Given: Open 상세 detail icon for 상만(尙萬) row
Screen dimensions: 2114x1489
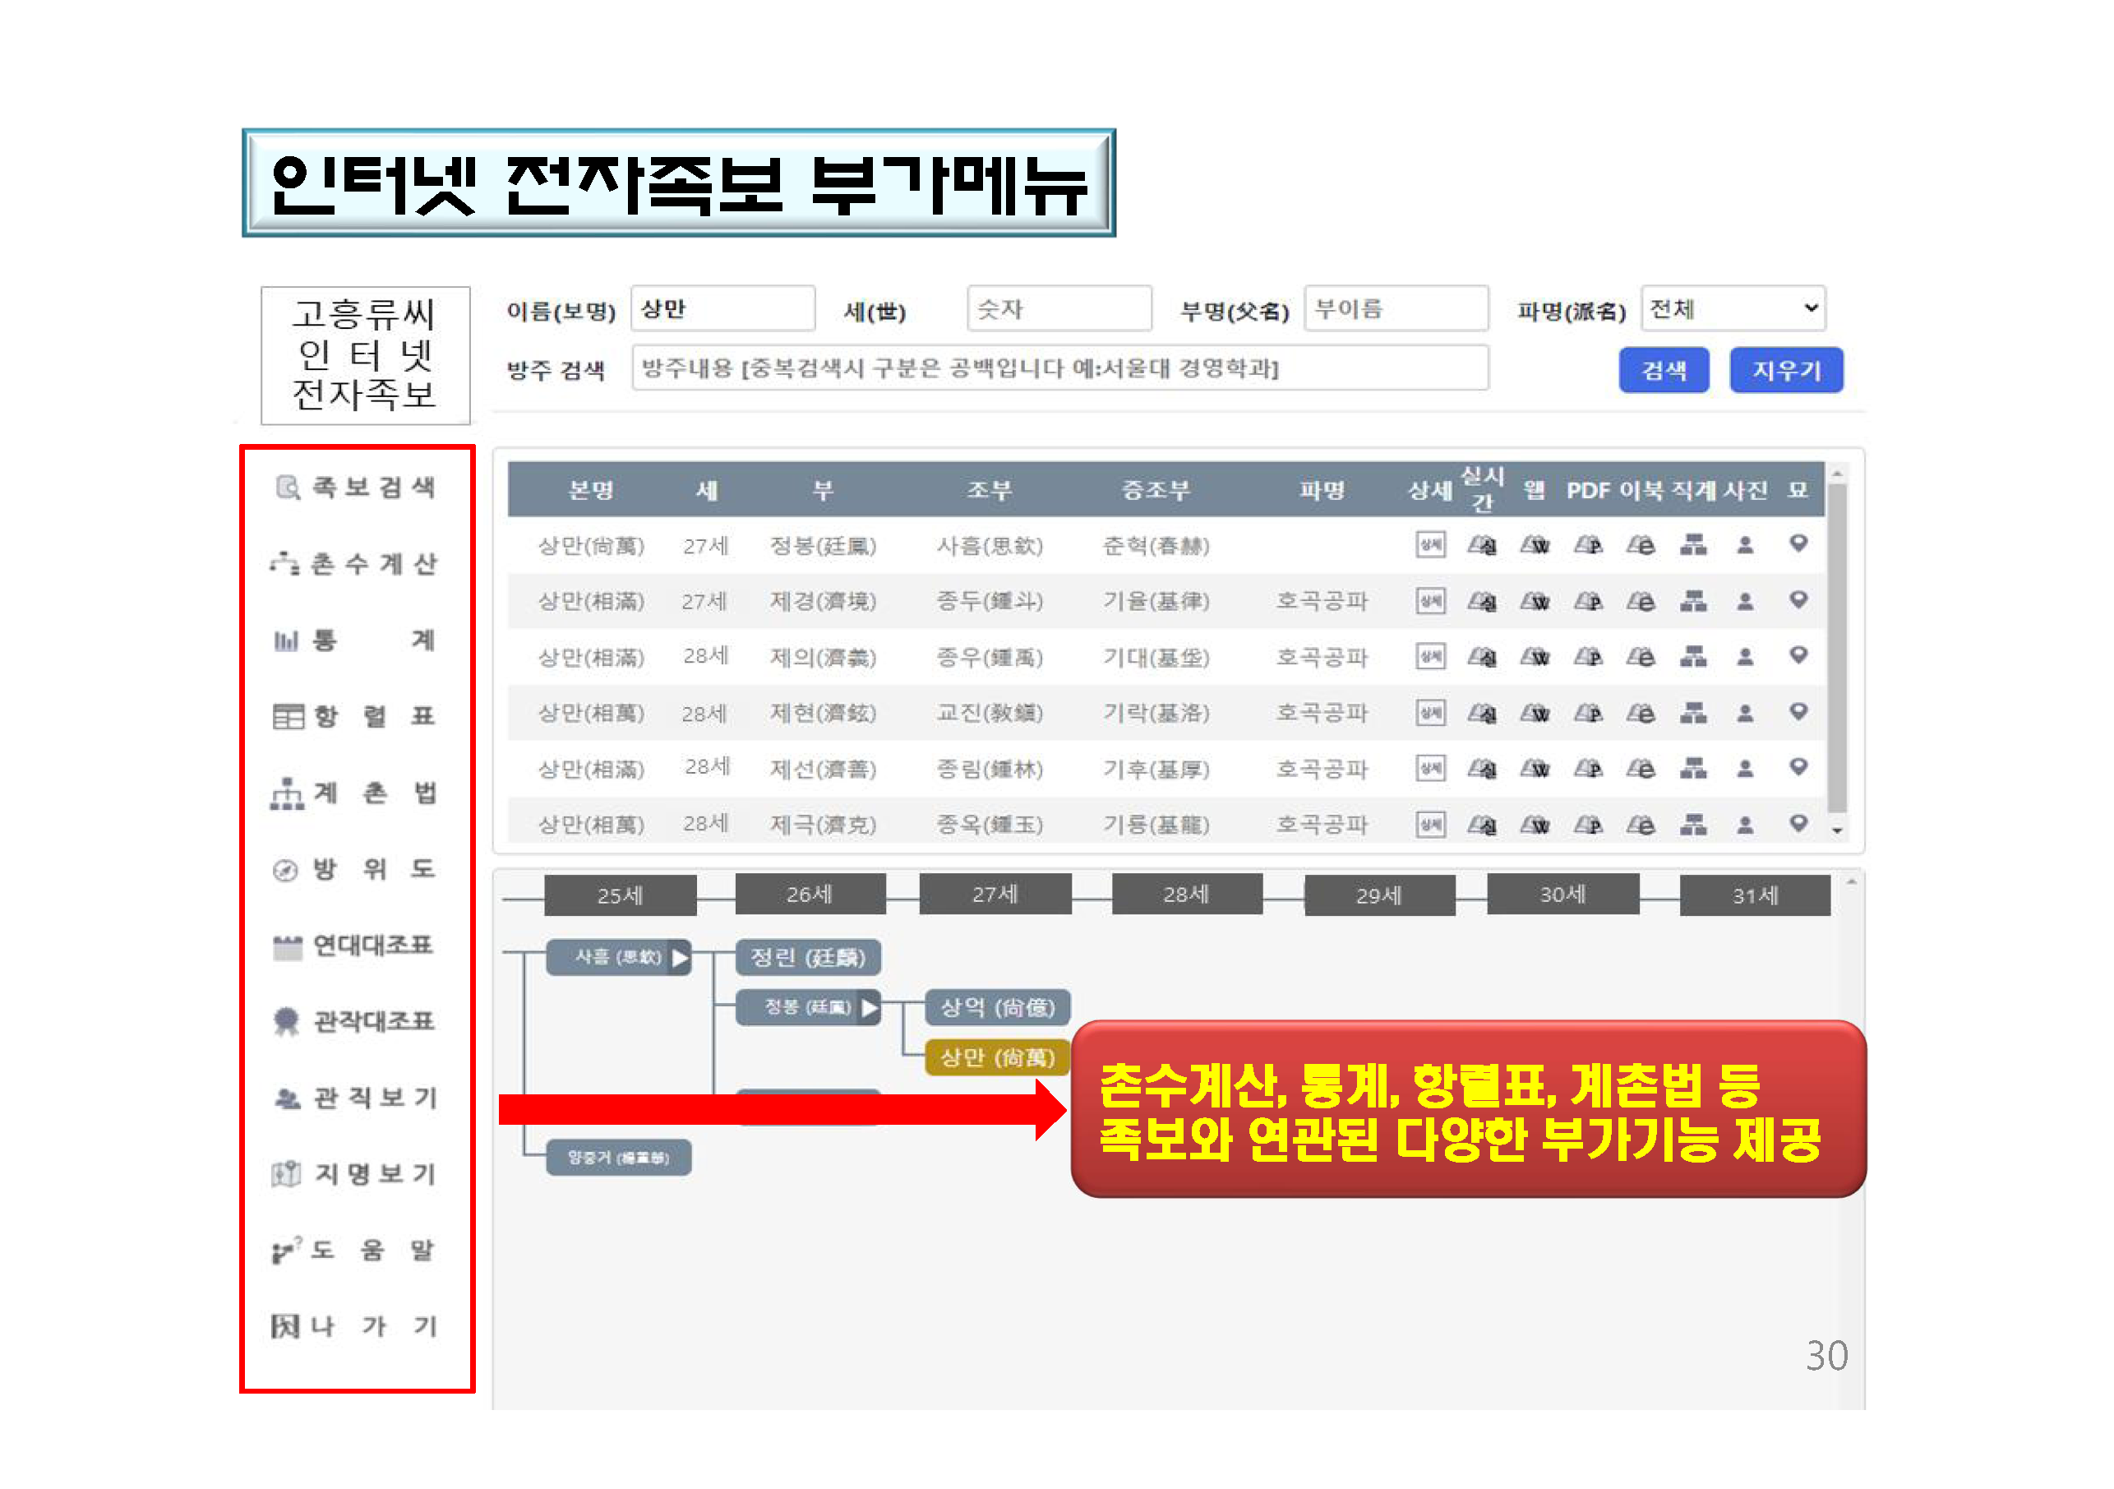Looking at the screenshot, I should tap(1429, 545).
